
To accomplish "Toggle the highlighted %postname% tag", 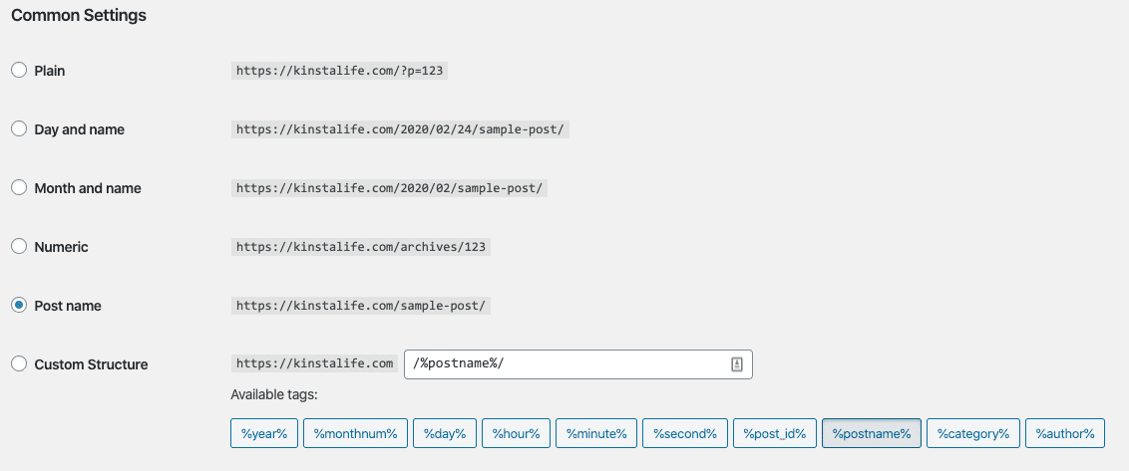I will tap(871, 433).
